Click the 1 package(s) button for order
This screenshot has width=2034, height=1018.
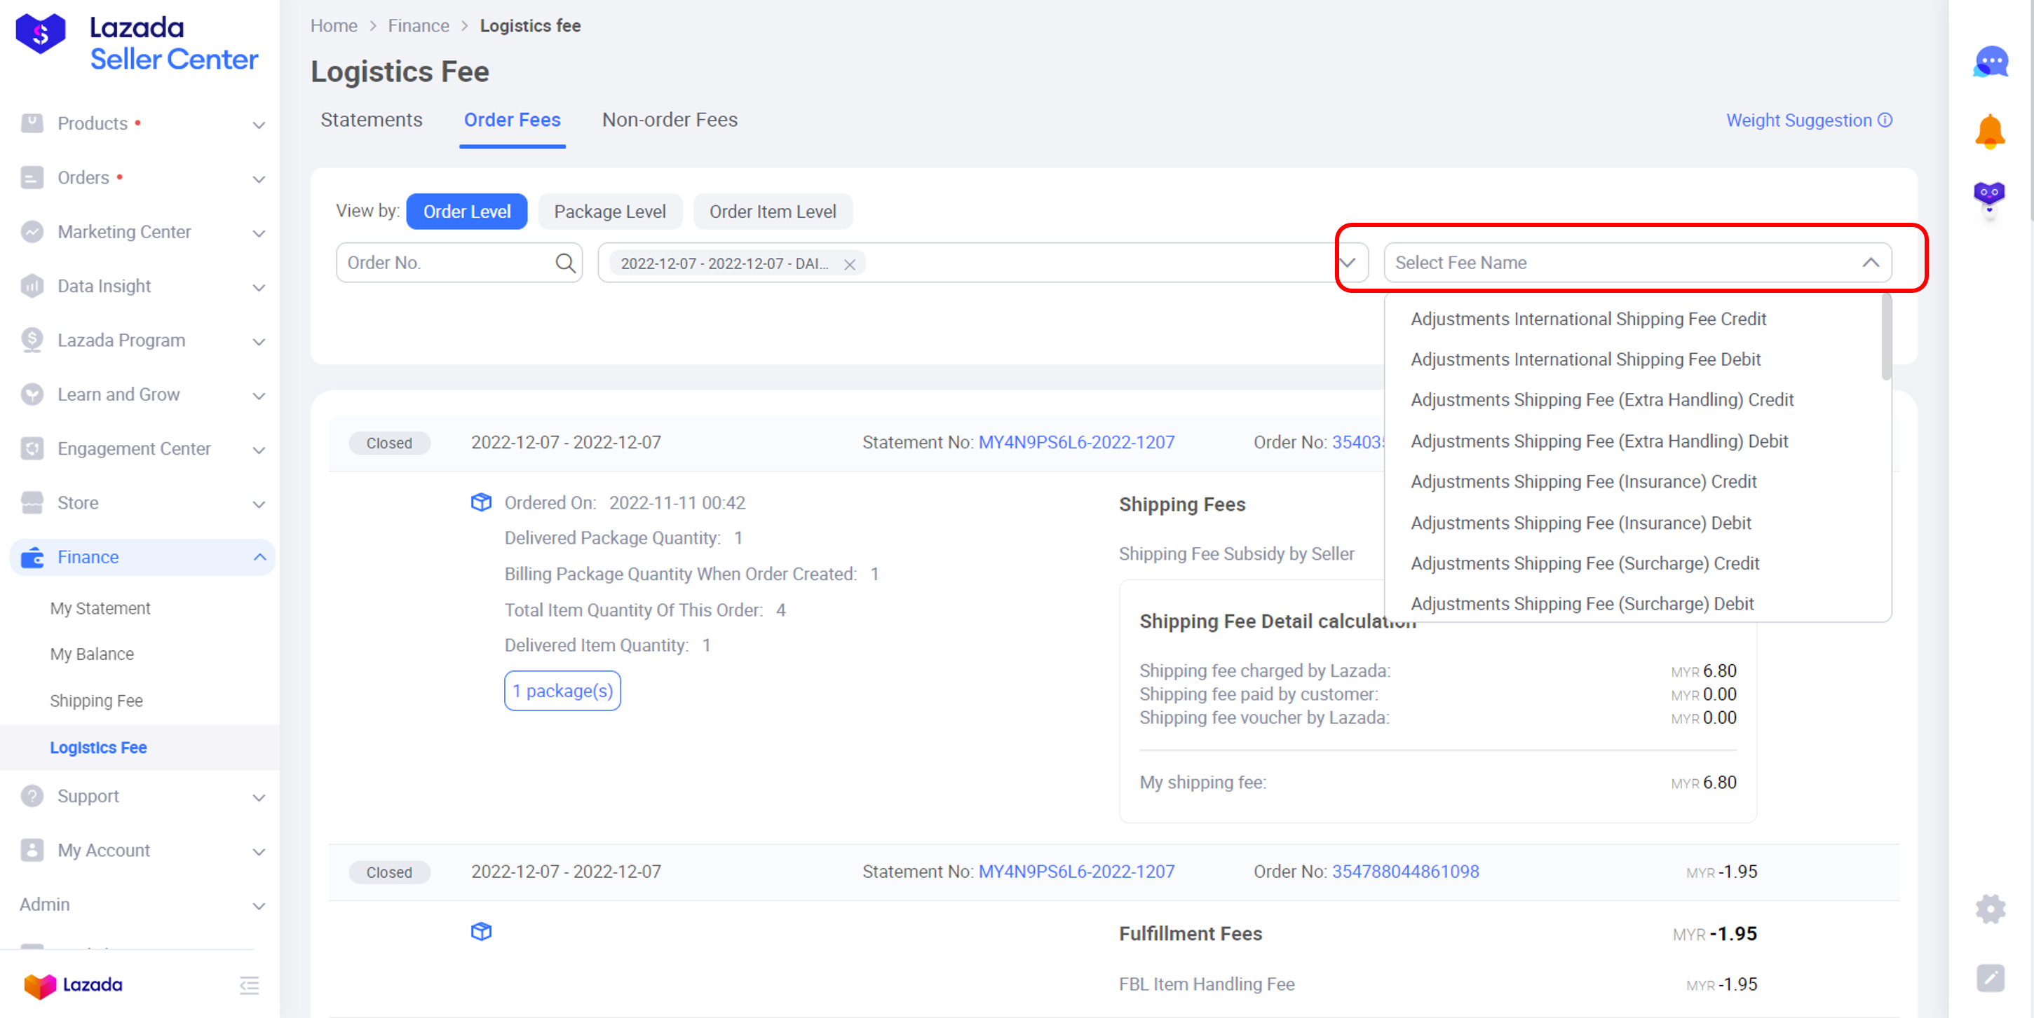pyautogui.click(x=561, y=689)
